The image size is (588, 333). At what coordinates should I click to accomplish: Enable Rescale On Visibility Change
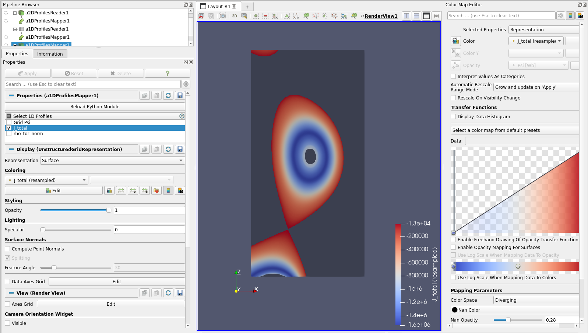click(x=453, y=98)
